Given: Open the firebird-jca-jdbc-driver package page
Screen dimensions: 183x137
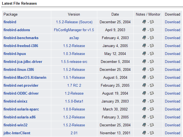Looking at the screenshot, I should [23, 62].
